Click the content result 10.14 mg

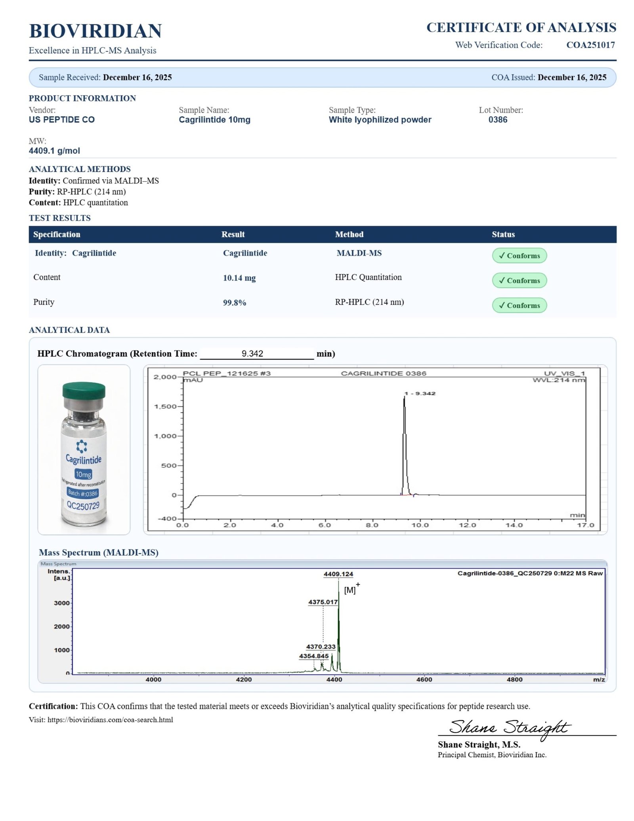pyautogui.click(x=239, y=278)
